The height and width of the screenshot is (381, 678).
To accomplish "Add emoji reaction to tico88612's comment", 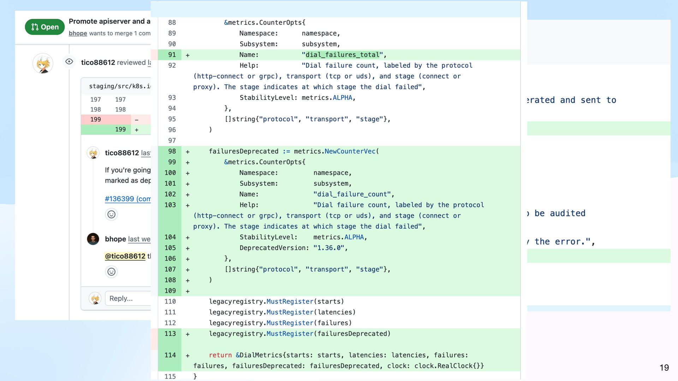I will [111, 214].
